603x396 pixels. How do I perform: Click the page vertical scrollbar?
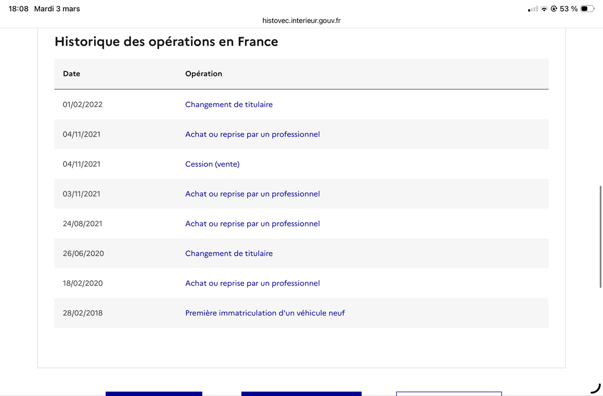click(x=600, y=236)
